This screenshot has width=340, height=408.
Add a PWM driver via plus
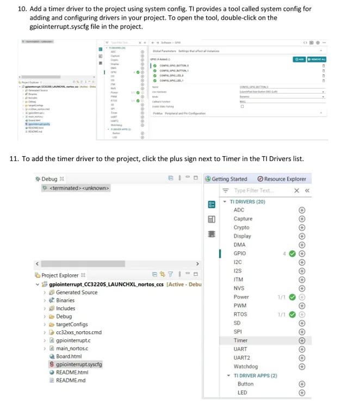pyautogui.click(x=302, y=306)
